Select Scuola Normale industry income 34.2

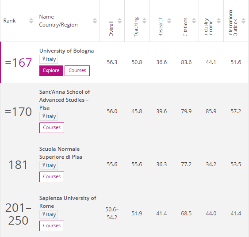211,164
